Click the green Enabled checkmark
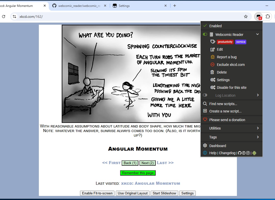This screenshot has width=275, height=200. coord(205,26)
